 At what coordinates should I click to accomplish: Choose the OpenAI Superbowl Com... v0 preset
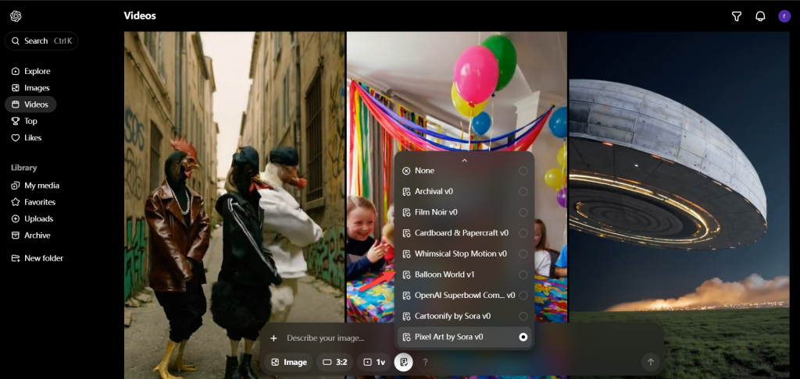[x=464, y=296]
